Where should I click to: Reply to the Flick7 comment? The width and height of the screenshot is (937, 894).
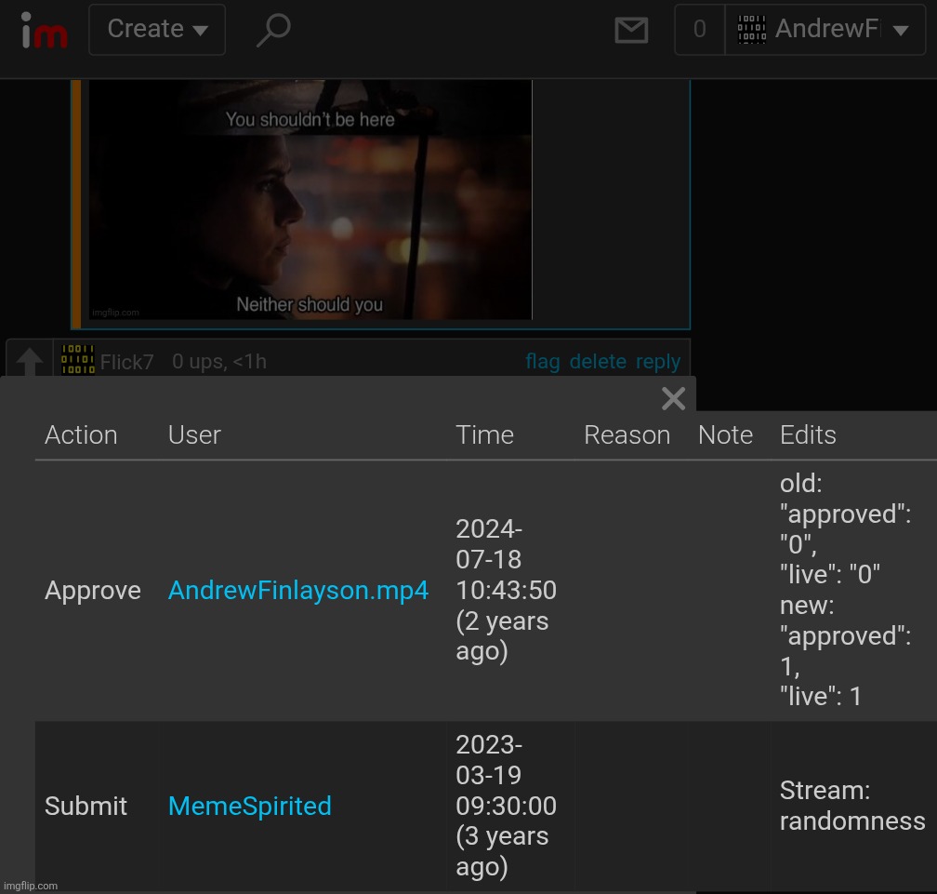click(x=658, y=362)
